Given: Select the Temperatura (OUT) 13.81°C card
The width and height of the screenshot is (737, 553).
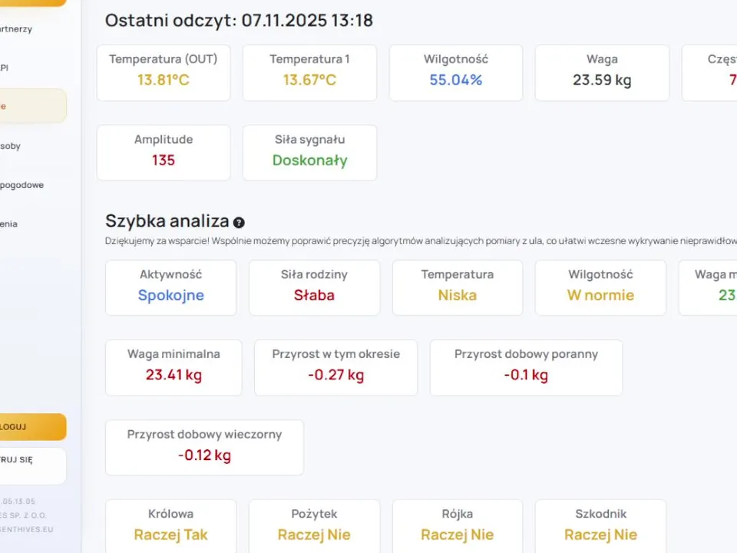Looking at the screenshot, I should pyautogui.click(x=164, y=73).
